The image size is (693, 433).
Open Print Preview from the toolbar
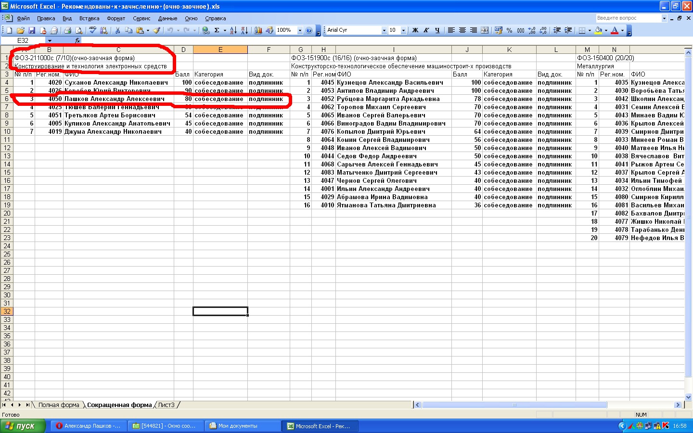[79, 30]
